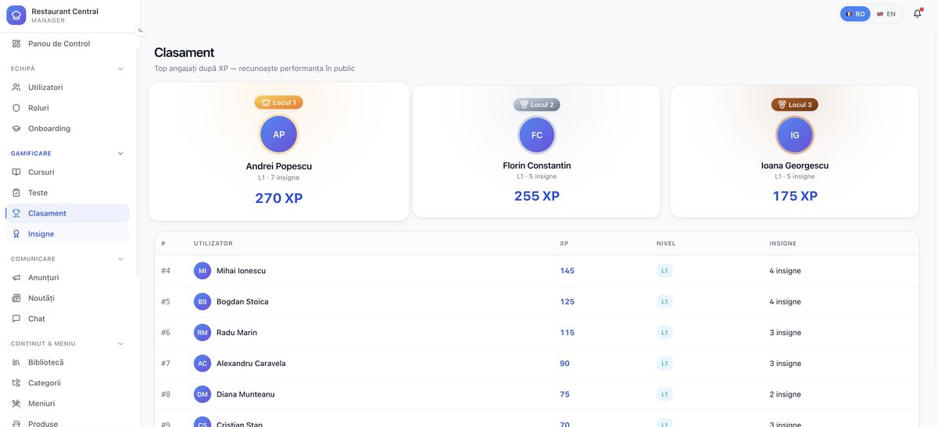Collapse the COMUNICARE section chevron

click(x=120, y=258)
